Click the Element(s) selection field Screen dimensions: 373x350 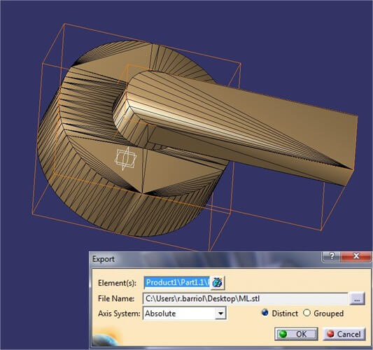177,283
